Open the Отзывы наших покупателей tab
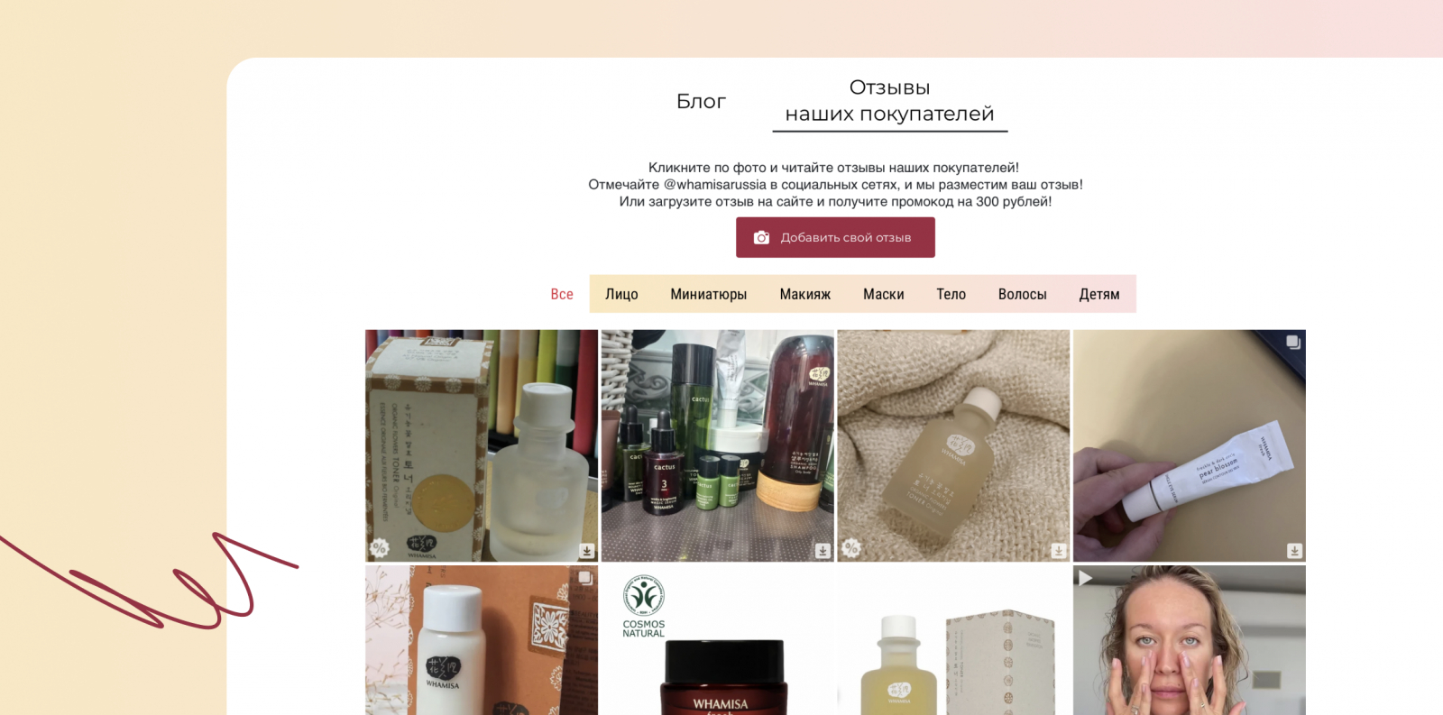The width and height of the screenshot is (1443, 715). click(x=889, y=101)
